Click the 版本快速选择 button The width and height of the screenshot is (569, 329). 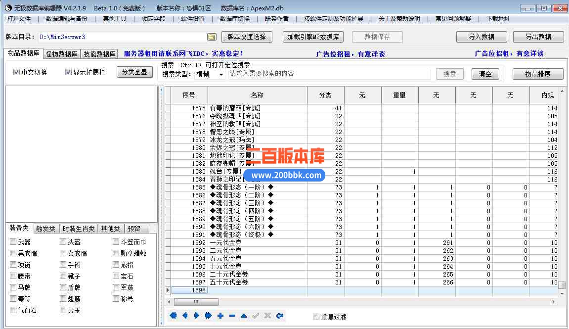point(247,37)
